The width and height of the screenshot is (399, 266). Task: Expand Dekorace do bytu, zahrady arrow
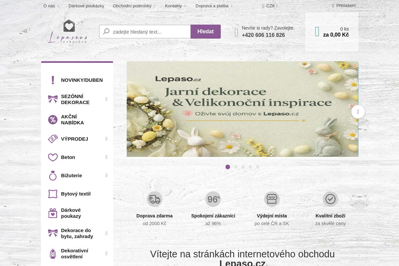pos(106,233)
